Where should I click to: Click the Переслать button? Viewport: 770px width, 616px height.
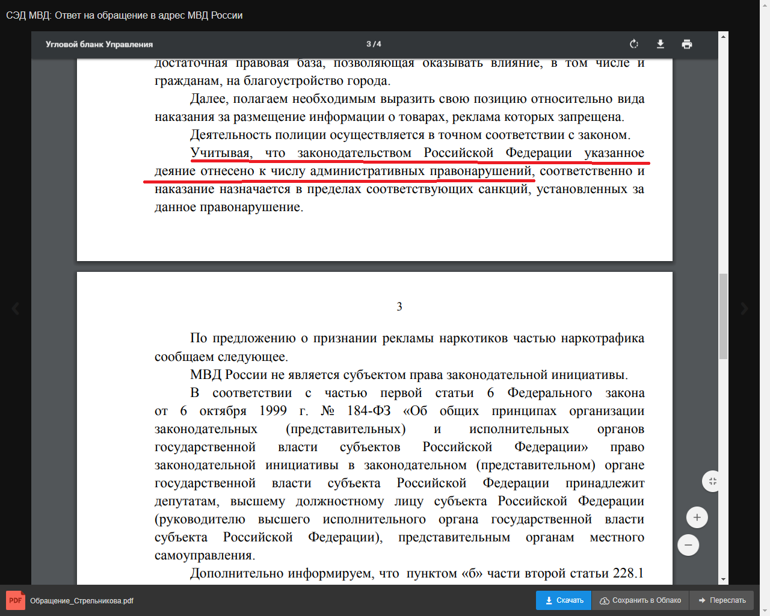[722, 600]
